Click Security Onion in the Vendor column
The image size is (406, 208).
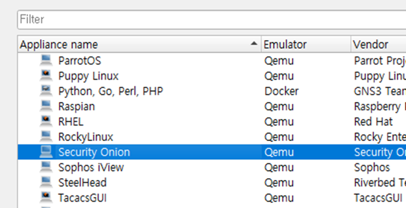pyautogui.click(x=380, y=152)
